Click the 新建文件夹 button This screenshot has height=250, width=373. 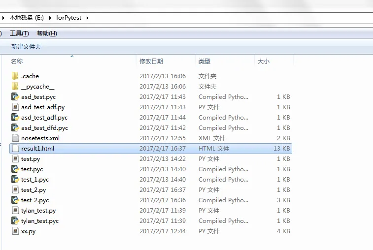26,47
